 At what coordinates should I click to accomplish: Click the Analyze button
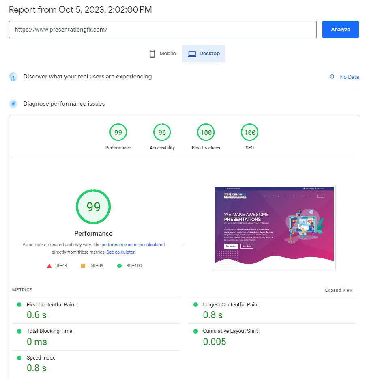340,30
